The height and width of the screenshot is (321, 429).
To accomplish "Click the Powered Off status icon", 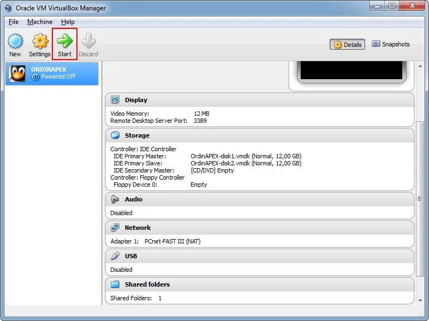I will (x=35, y=77).
